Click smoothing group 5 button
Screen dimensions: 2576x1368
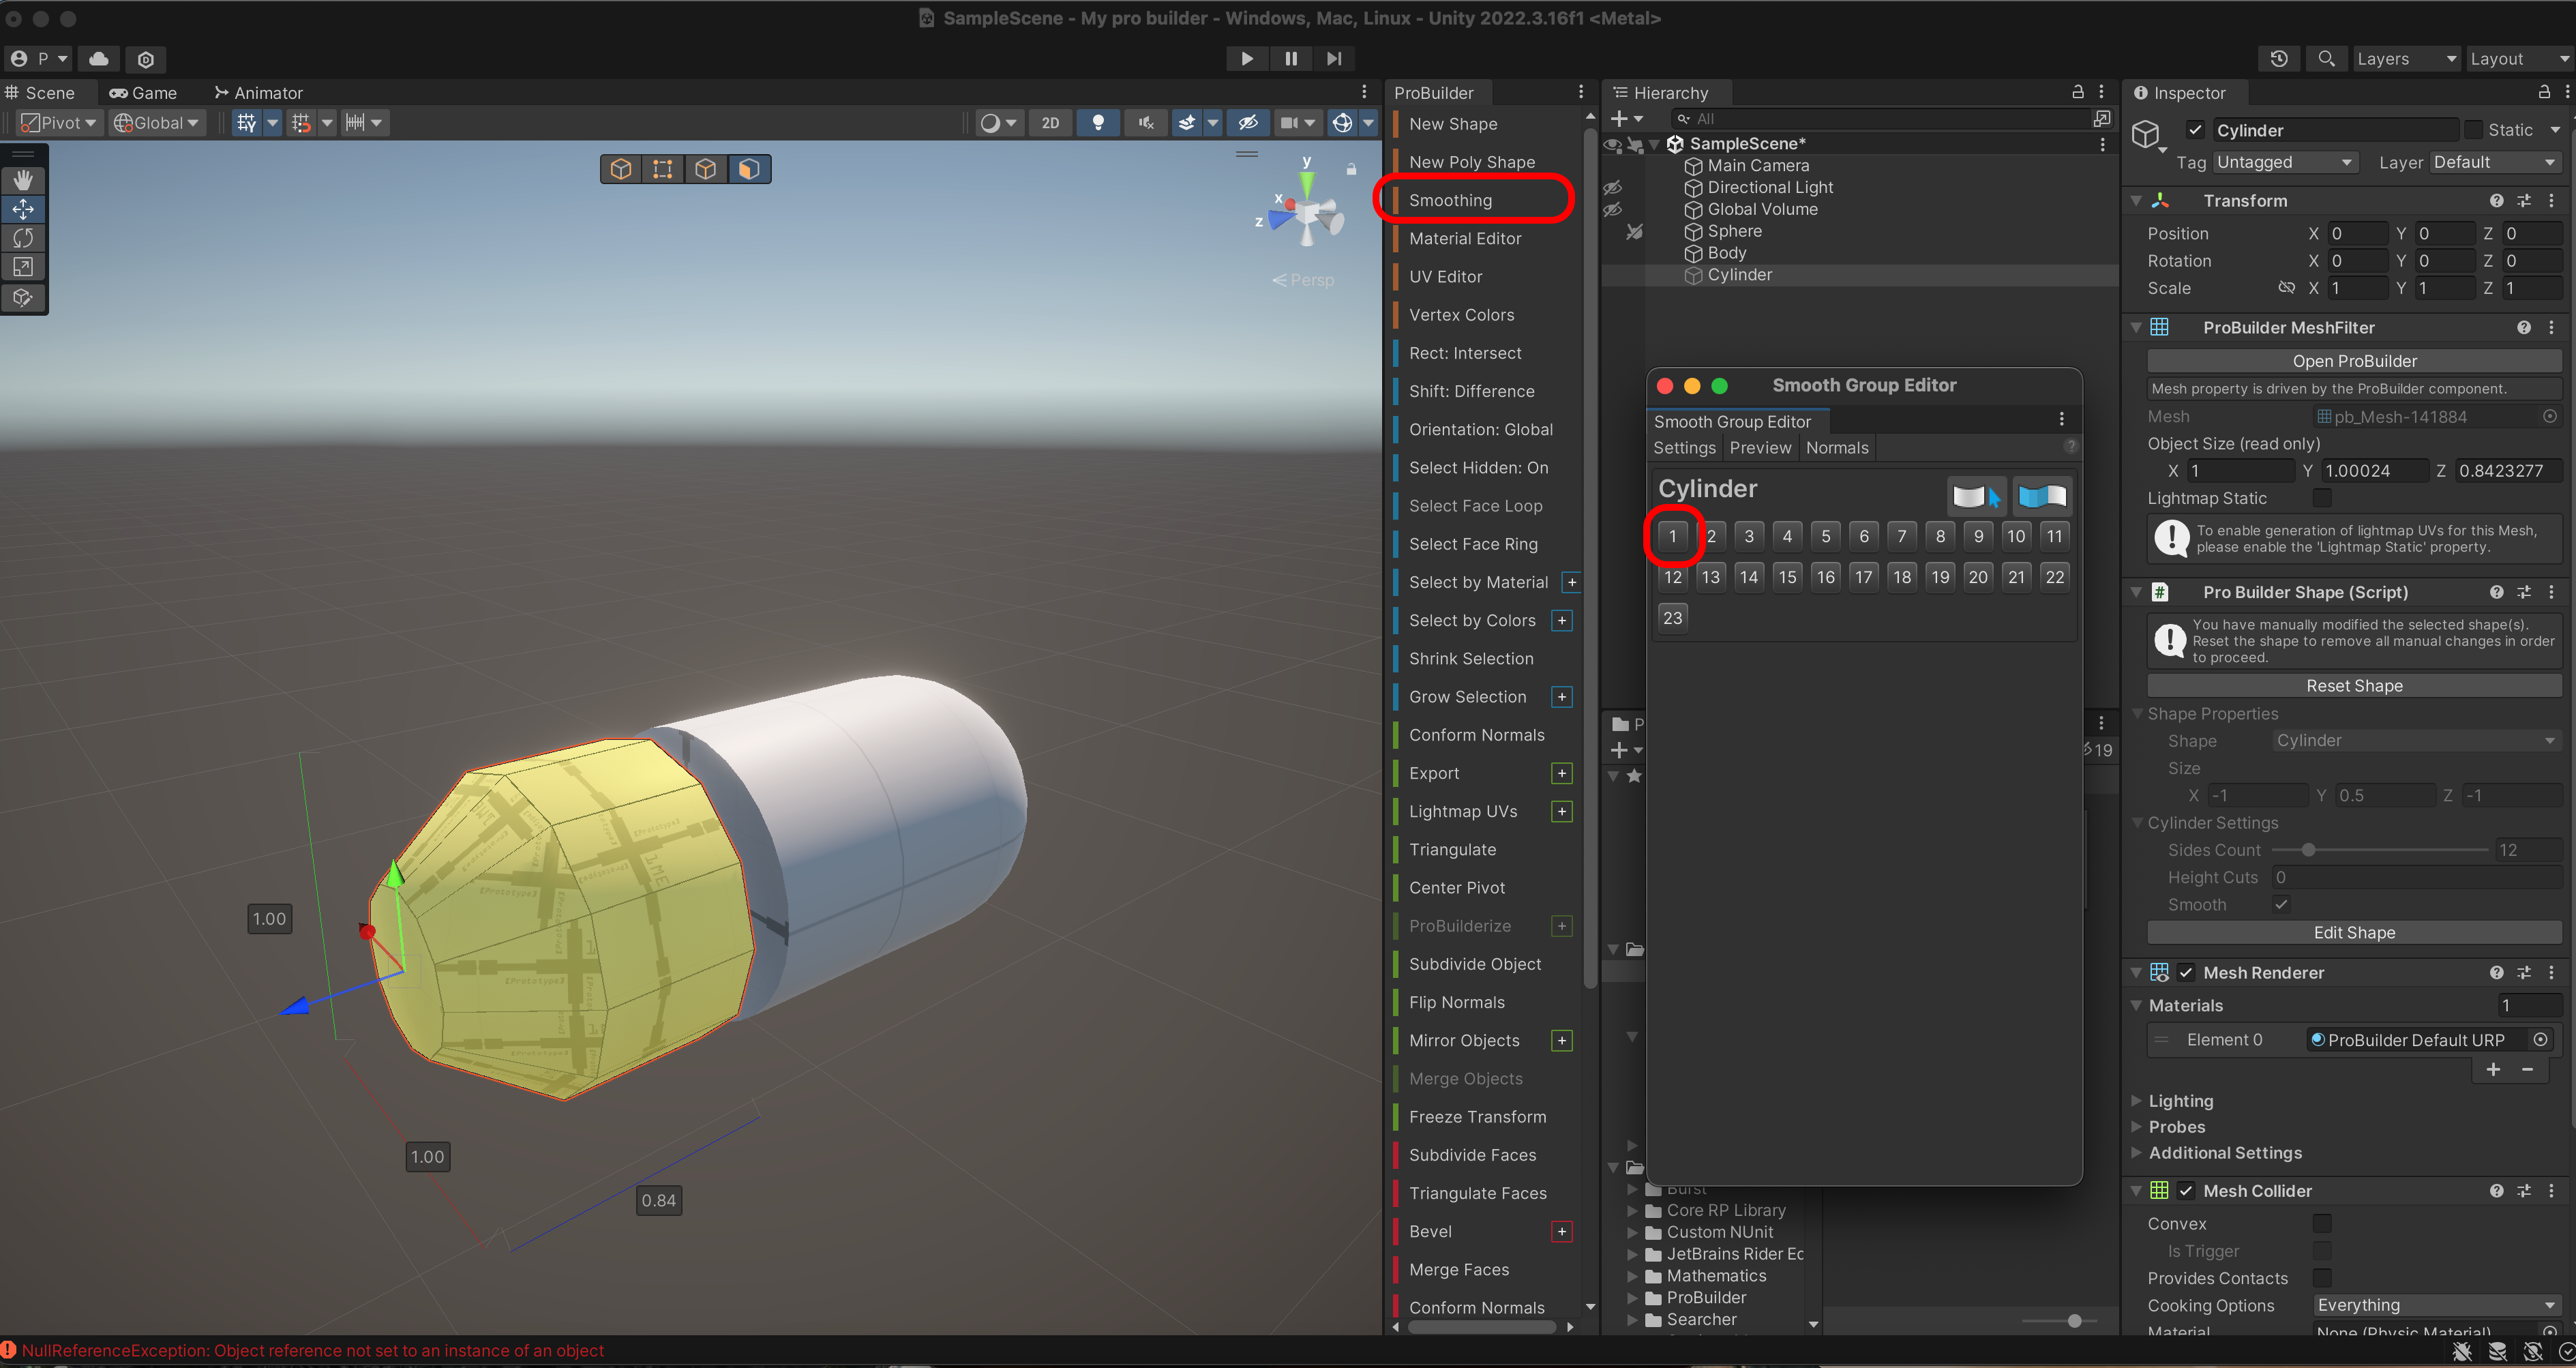[x=1825, y=536]
